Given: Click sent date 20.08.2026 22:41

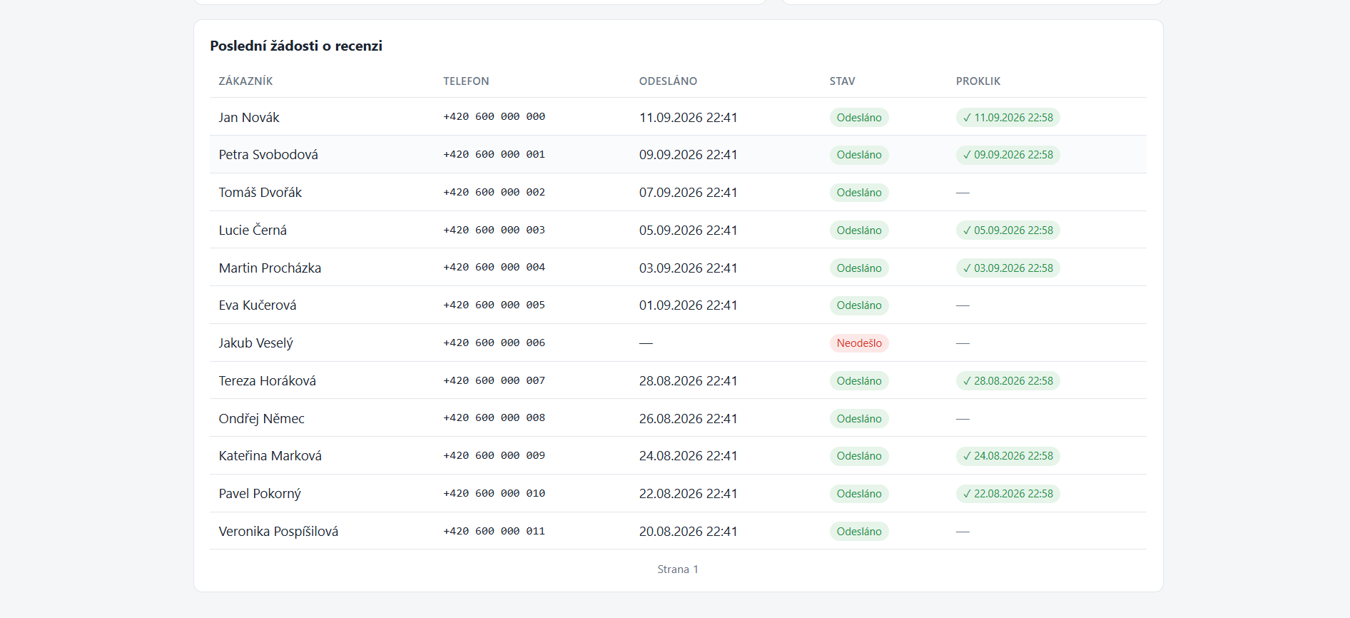Looking at the screenshot, I should [688, 532].
